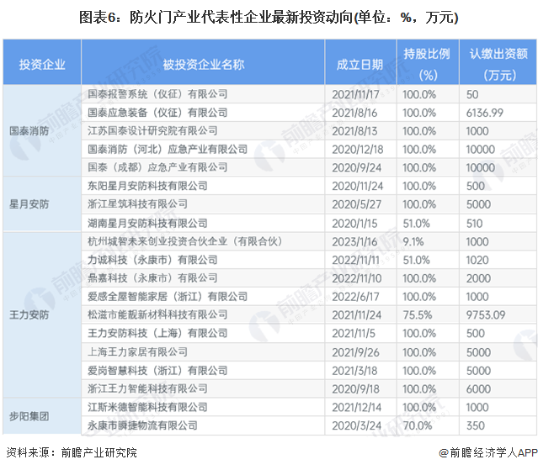
Task: Select 上海王力家居有限公司
Action: 137,351
